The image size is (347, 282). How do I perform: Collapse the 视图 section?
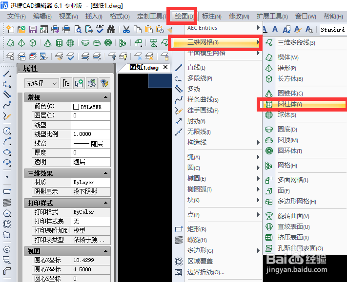coord(106,251)
